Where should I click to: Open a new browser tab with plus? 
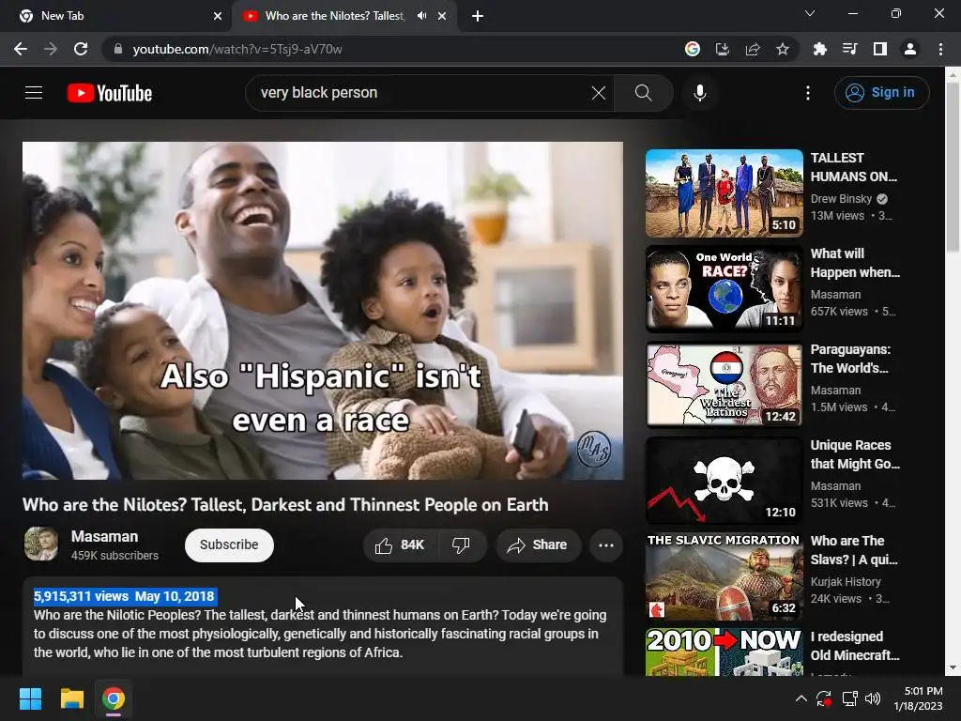pyautogui.click(x=478, y=16)
